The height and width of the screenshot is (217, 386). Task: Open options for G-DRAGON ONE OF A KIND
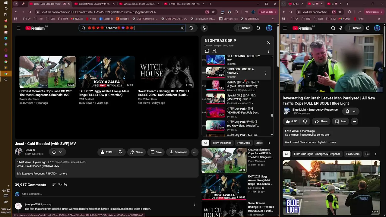click(x=265, y=73)
